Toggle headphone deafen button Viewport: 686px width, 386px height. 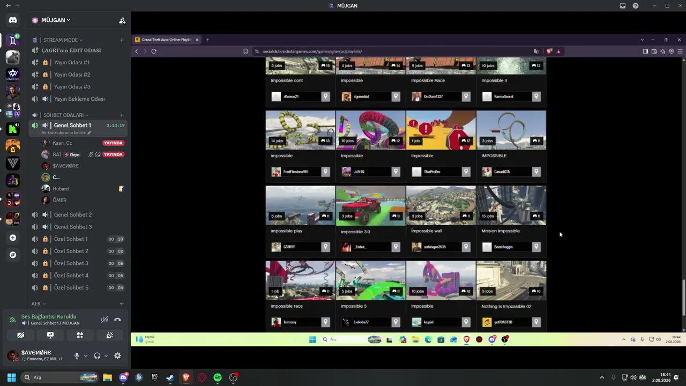(x=97, y=355)
